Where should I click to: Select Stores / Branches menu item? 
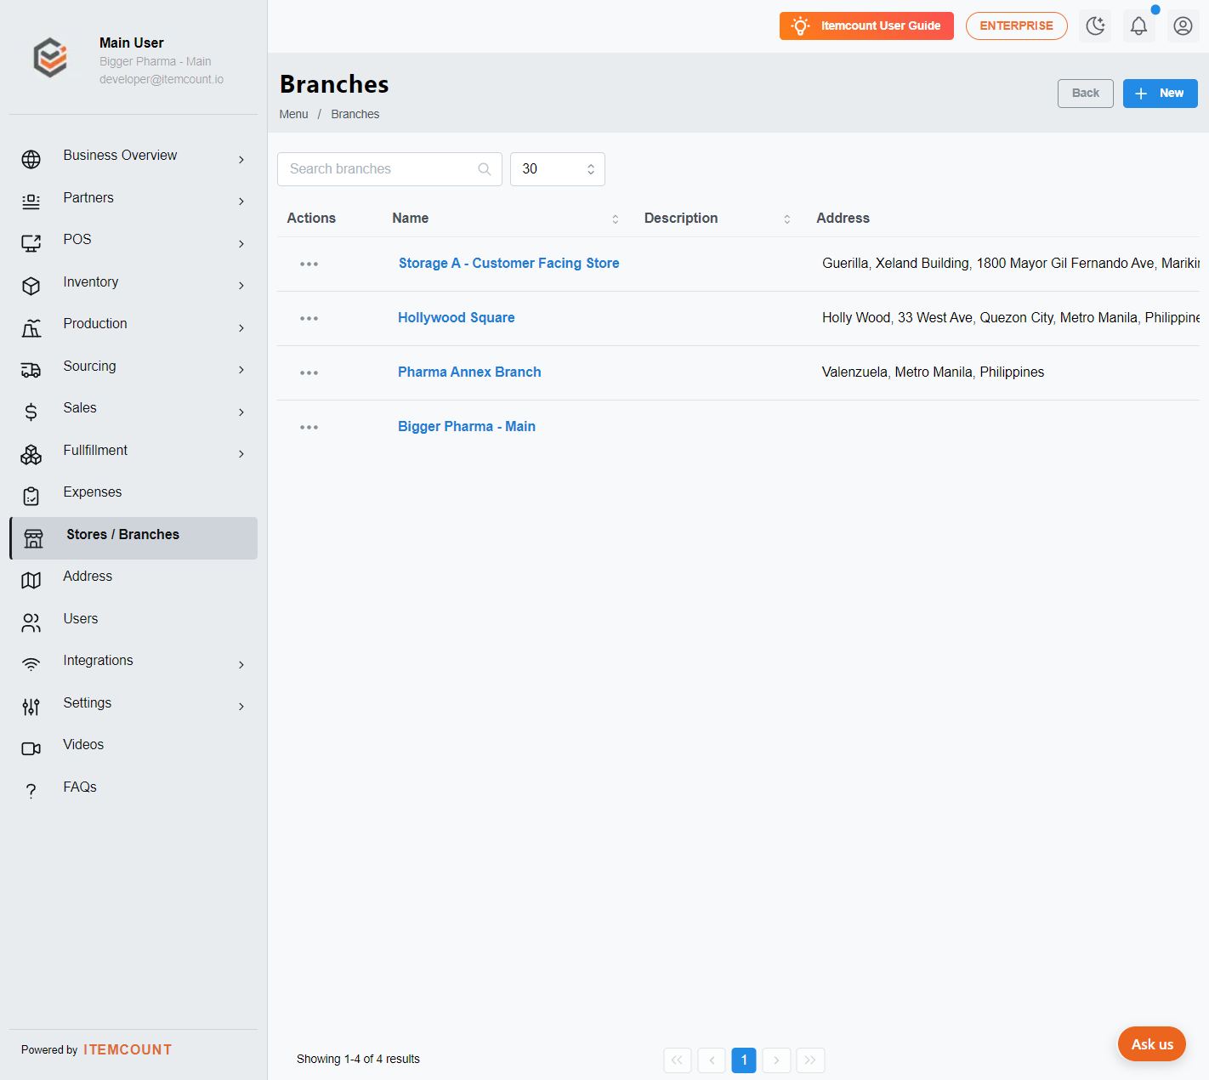point(133,538)
